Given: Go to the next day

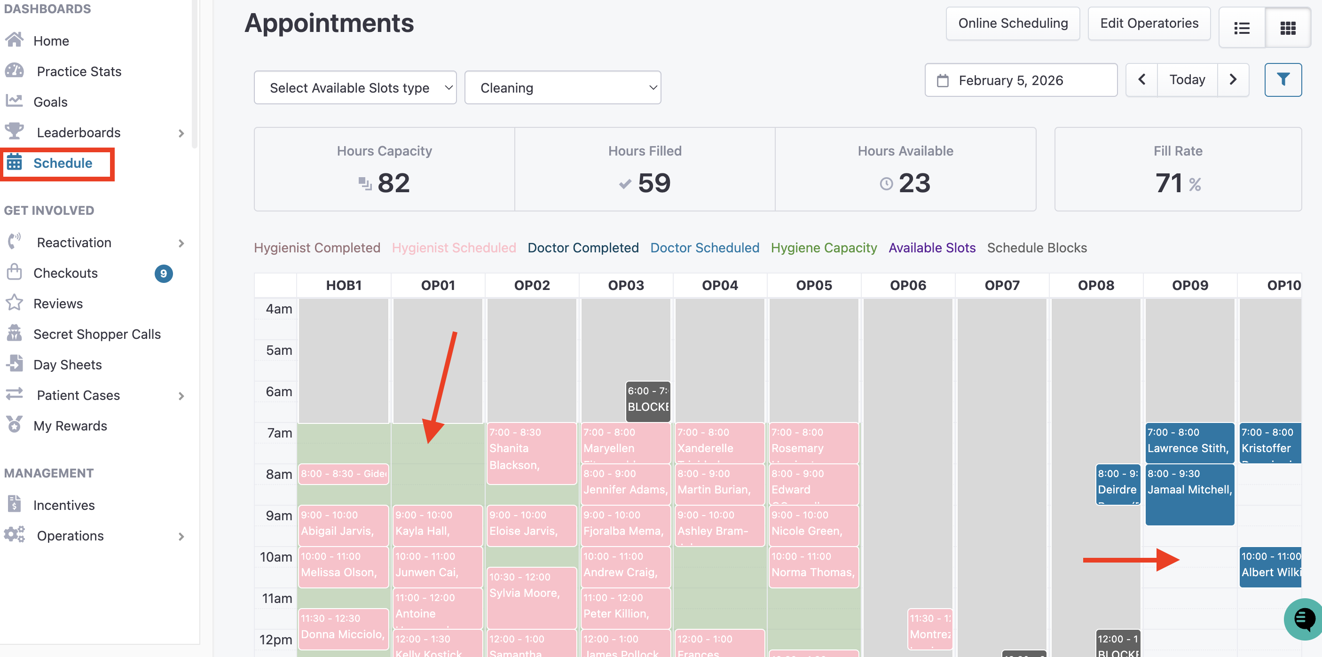Looking at the screenshot, I should pos(1233,79).
